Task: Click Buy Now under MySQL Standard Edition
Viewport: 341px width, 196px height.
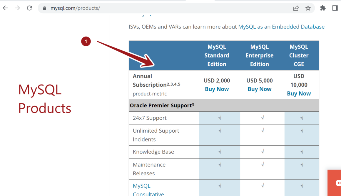Action: click(x=217, y=89)
